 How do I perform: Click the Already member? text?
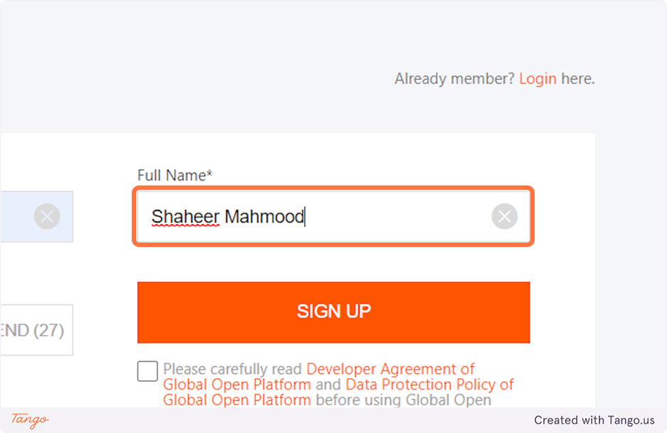click(x=454, y=79)
